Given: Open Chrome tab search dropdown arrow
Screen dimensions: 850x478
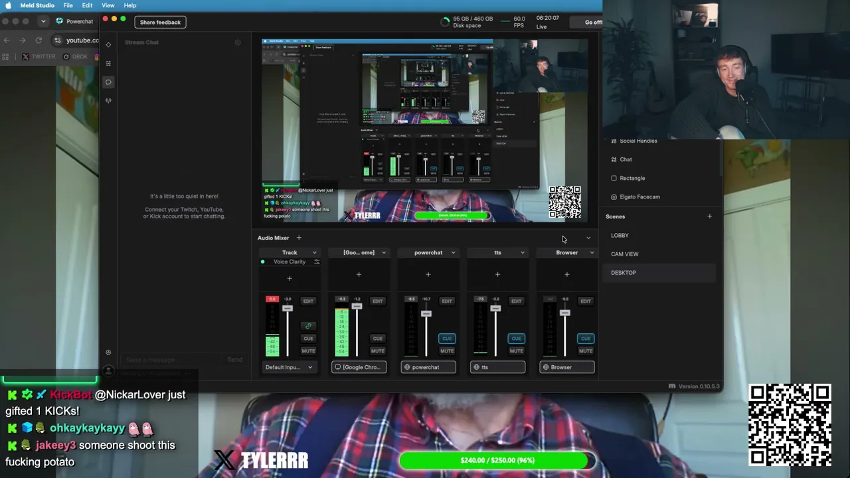Looking at the screenshot, I should point(43,21).
